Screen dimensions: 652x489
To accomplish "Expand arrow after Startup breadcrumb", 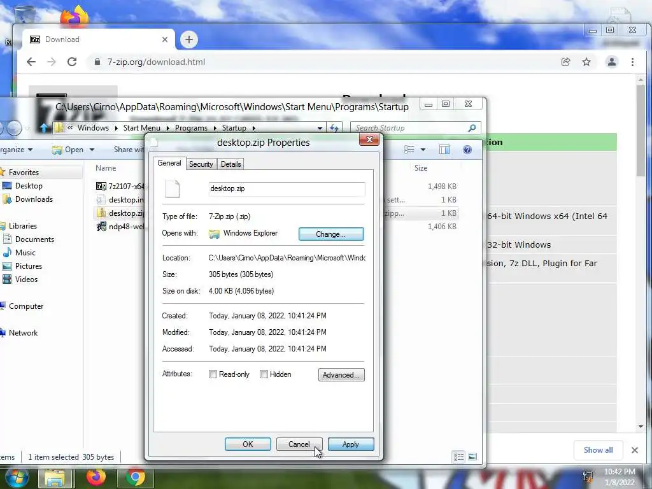I will 253,128.
